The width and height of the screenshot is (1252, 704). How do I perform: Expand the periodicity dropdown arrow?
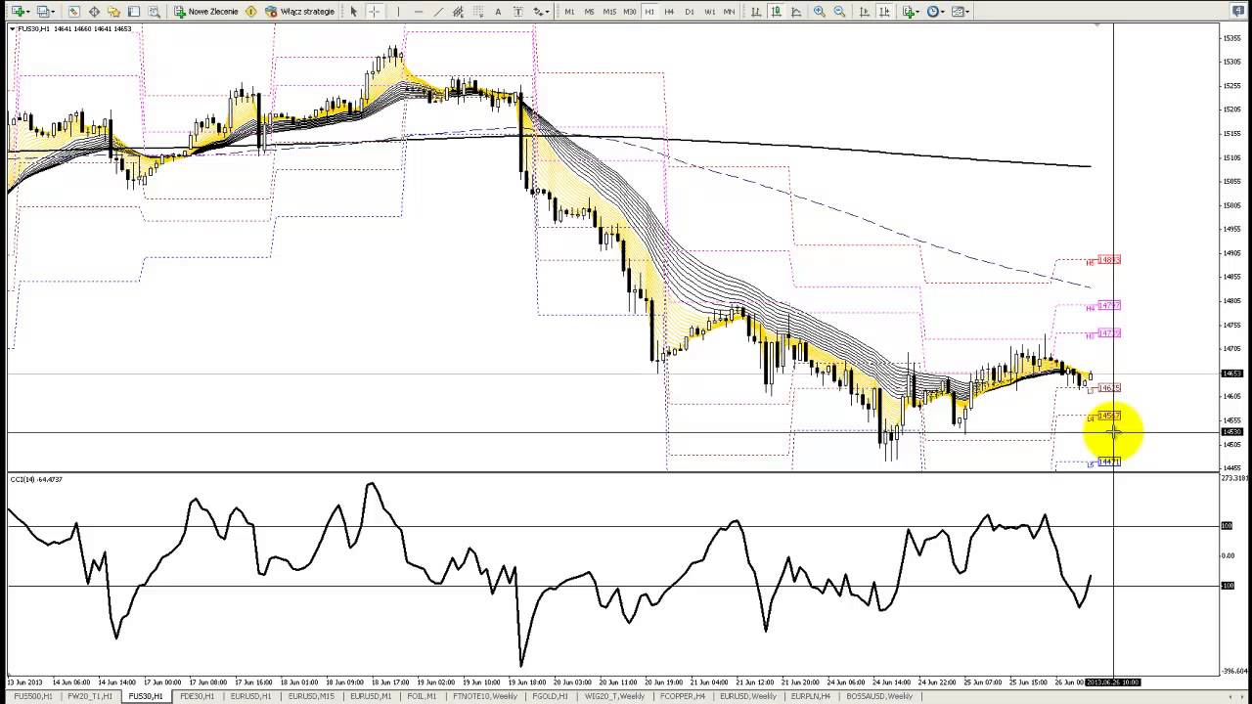[x=944, y=12]
